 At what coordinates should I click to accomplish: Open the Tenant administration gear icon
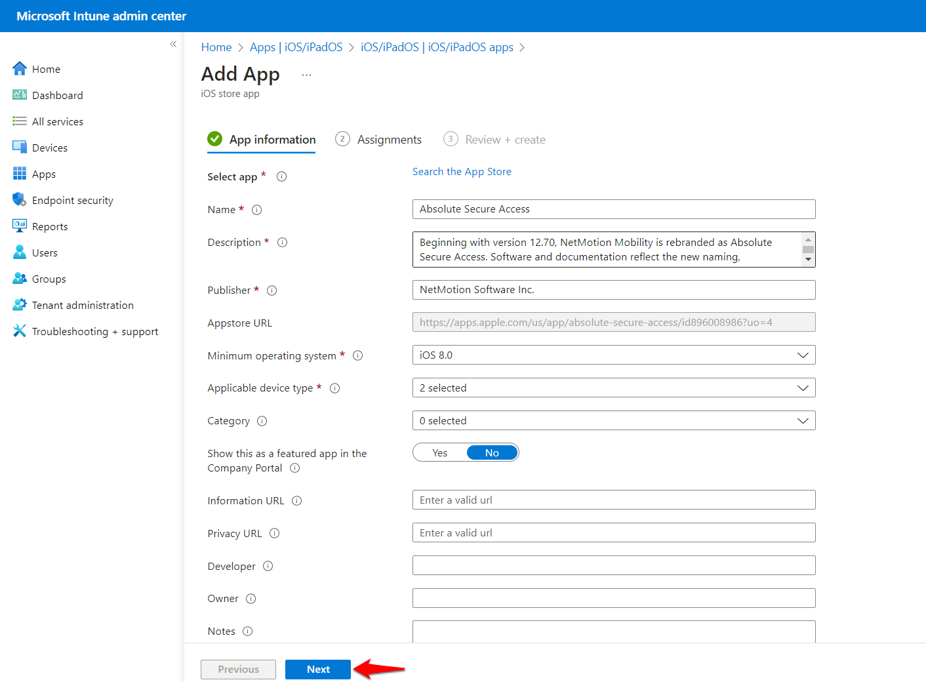click(x=20, y=305)
